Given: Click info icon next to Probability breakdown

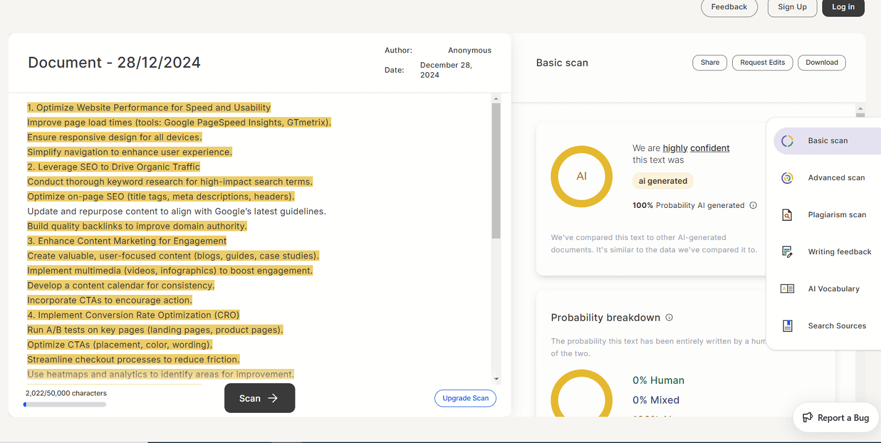Looking at the screenshot, I should pos(669,318).
